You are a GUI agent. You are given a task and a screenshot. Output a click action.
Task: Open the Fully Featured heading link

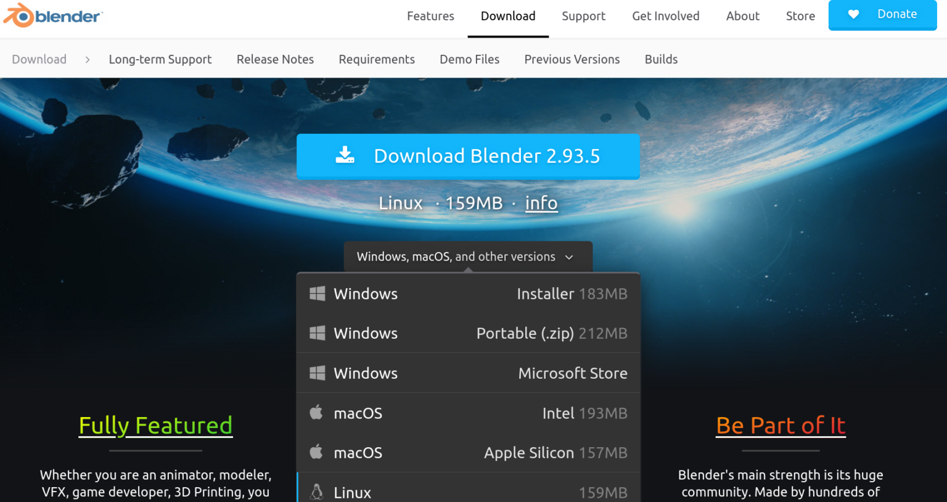pyautogui.click(x=155, y=426)
